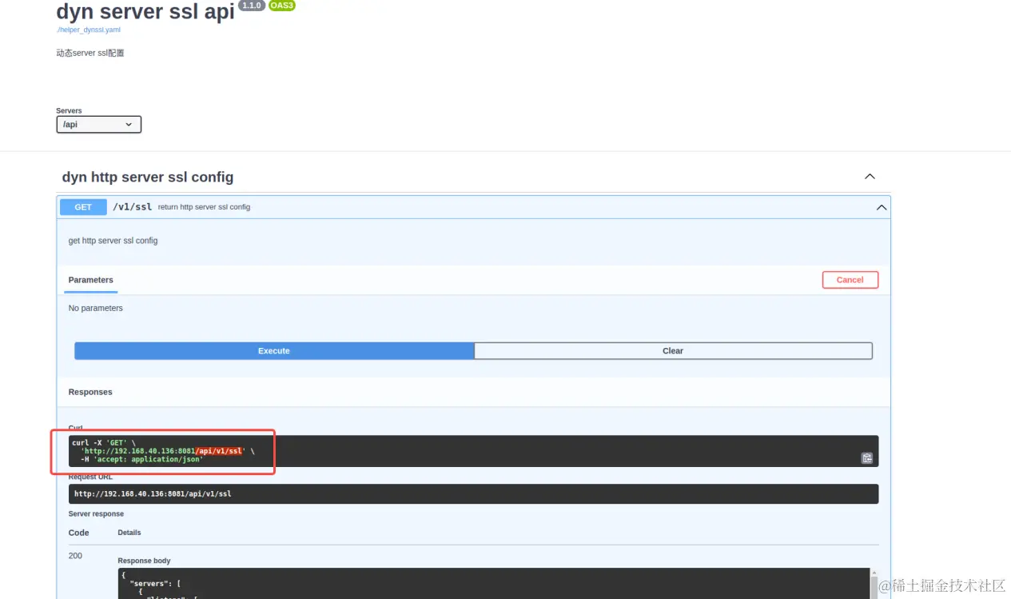Viewport: 1011px width, 599px height.
Task: Click the Server response label
Action: (96, 514)
